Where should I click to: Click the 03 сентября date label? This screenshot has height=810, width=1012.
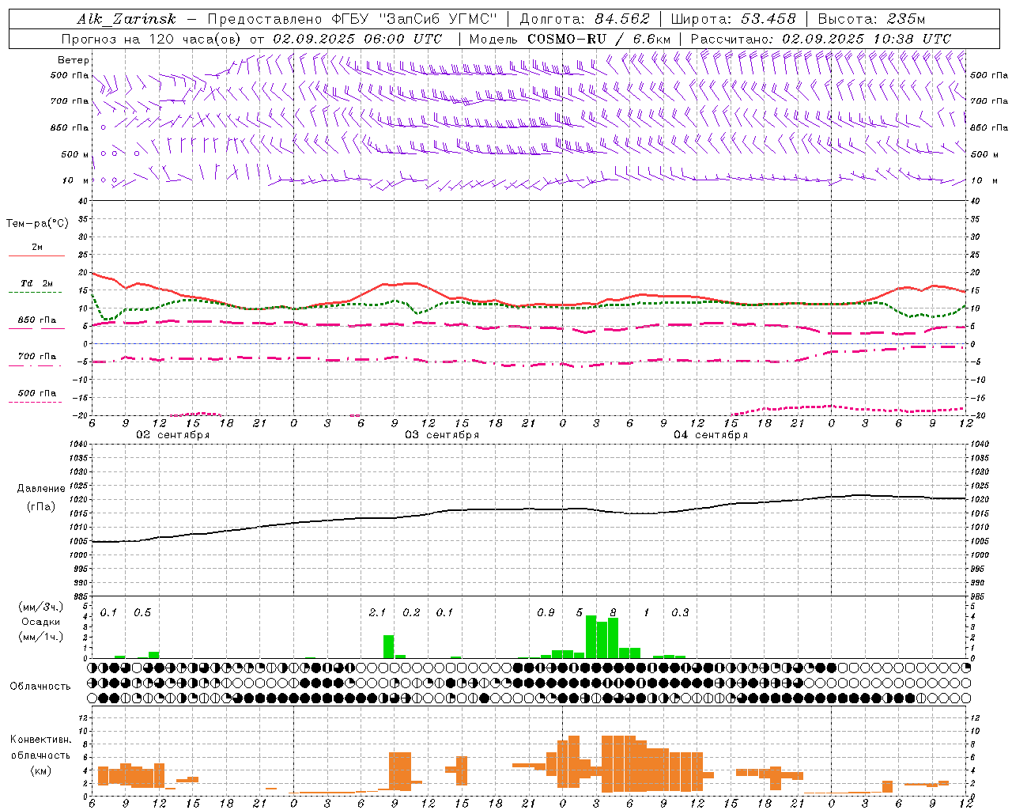tap(442, 435)
